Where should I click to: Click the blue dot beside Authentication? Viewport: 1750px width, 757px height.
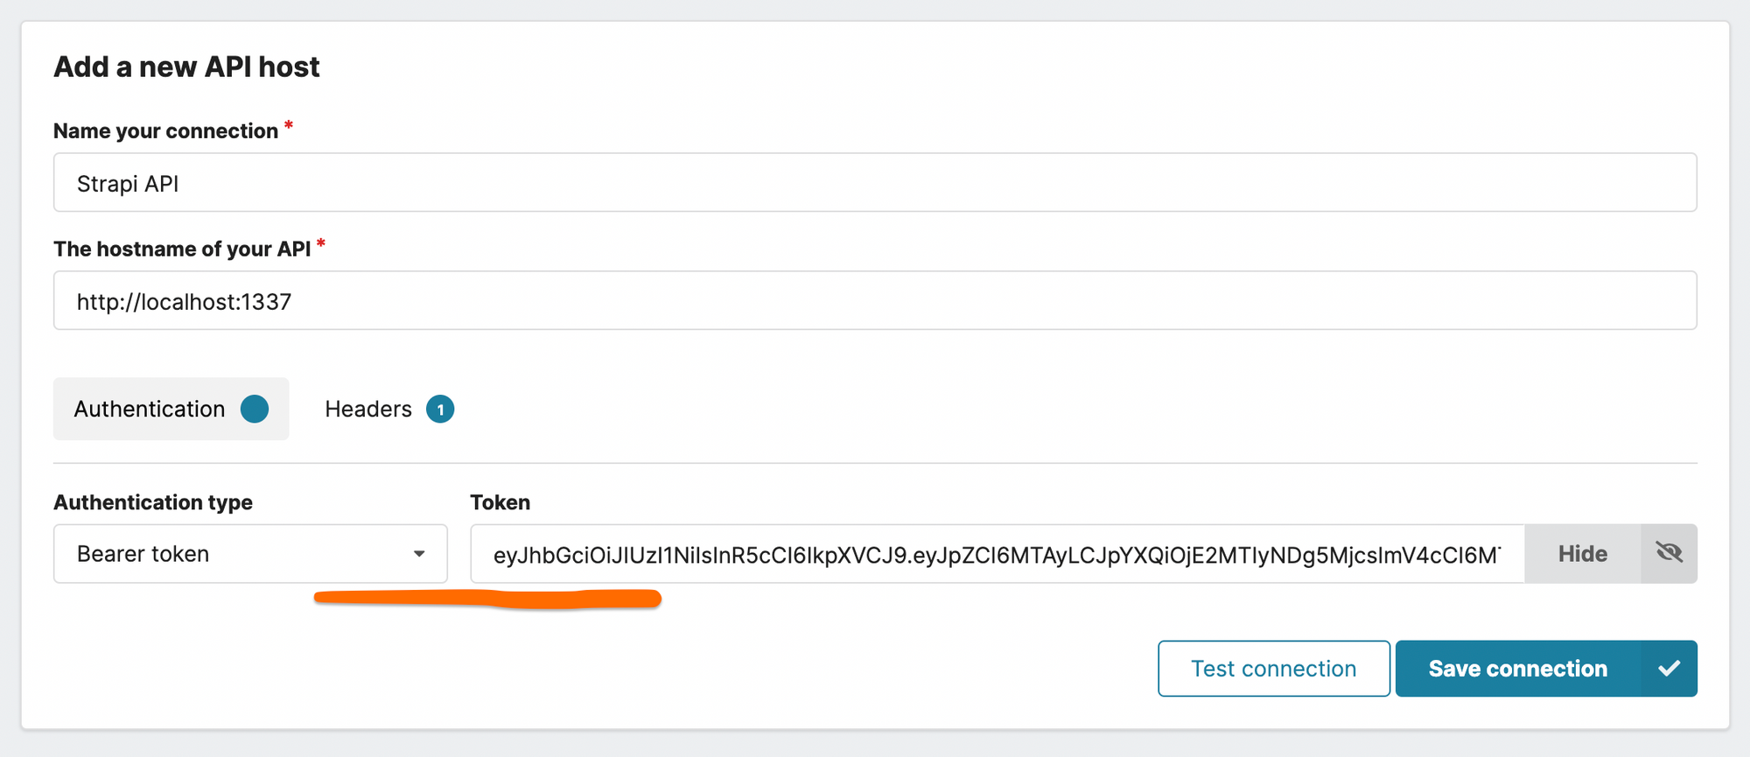[x=254, y=409]
